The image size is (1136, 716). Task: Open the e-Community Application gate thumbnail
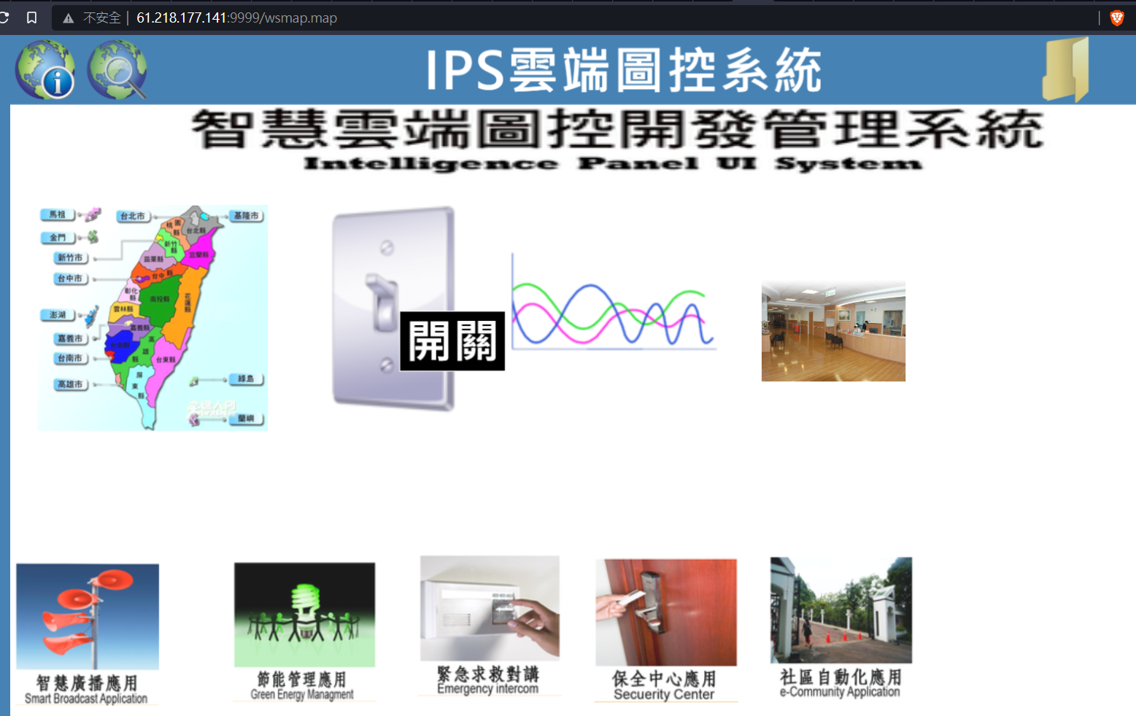(841, 610)
